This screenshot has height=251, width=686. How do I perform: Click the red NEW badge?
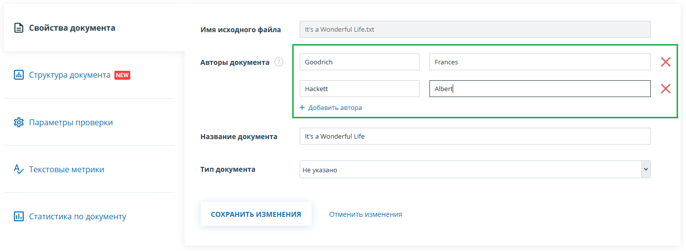[122, 75]
